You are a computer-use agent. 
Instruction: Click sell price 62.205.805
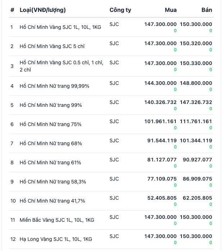pyautogui.click(x=197, y=198)
